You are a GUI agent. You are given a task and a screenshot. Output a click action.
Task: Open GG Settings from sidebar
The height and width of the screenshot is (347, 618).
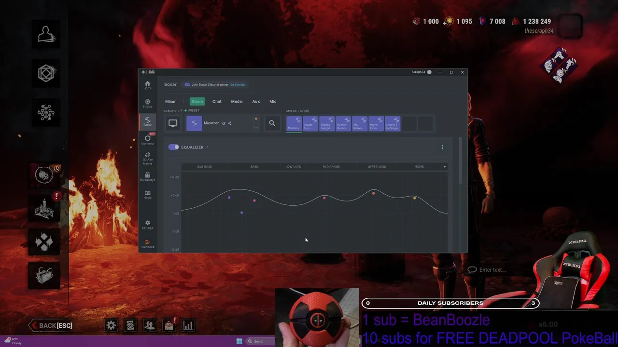coord(147,225)
